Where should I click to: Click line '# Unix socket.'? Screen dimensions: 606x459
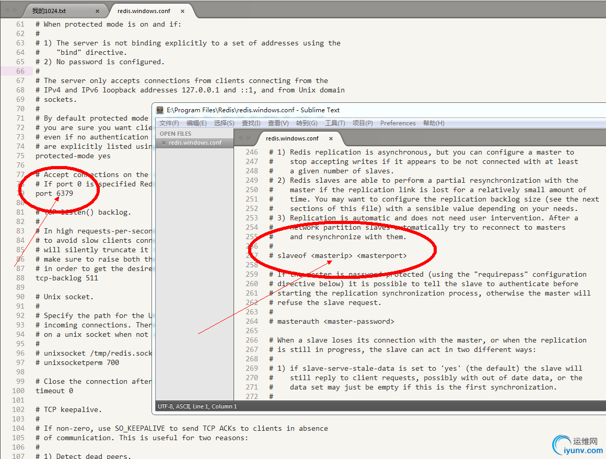tap(65, 297)
